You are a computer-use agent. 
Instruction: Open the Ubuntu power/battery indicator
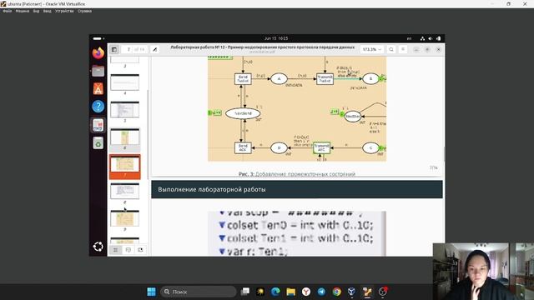pyautogui.click(x=438, y=38)
